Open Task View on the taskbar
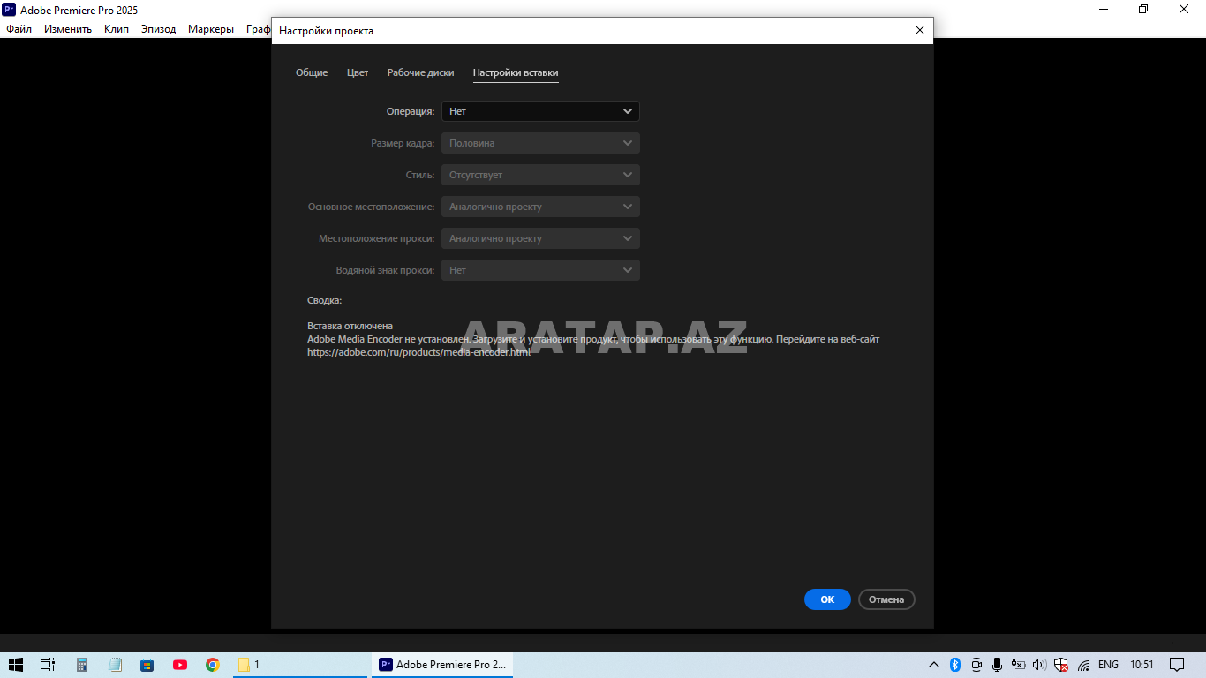Screen dimensions: 1206x678 [x=48, y=665]
